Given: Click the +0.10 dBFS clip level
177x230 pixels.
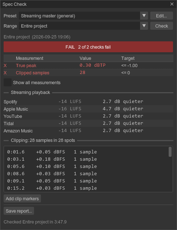Looking at the screenshot, I should [51, 167].
